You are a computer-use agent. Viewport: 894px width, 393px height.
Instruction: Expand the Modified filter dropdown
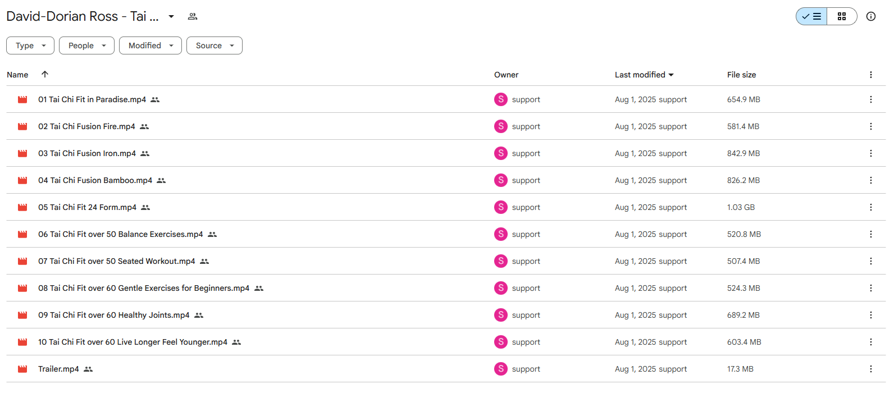click(x=150, y=45)
